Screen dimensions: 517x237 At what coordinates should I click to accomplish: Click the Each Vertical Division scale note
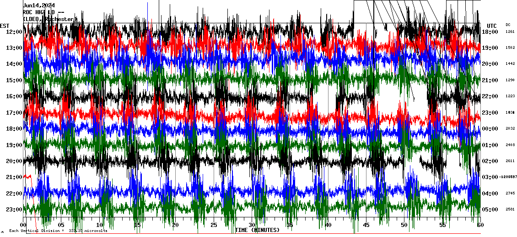(58, 231)
